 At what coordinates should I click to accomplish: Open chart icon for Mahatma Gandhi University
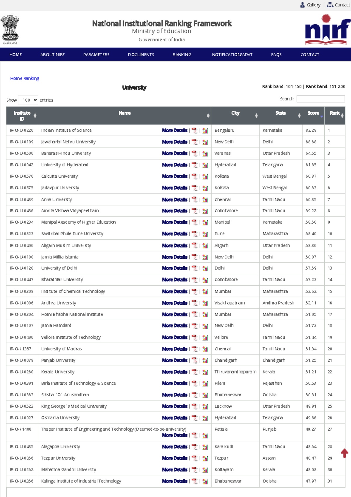pos(205,470)
